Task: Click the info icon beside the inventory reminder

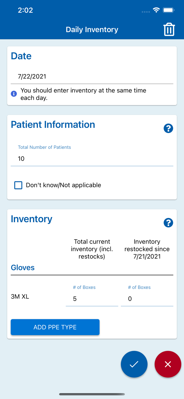Action: 14,94
